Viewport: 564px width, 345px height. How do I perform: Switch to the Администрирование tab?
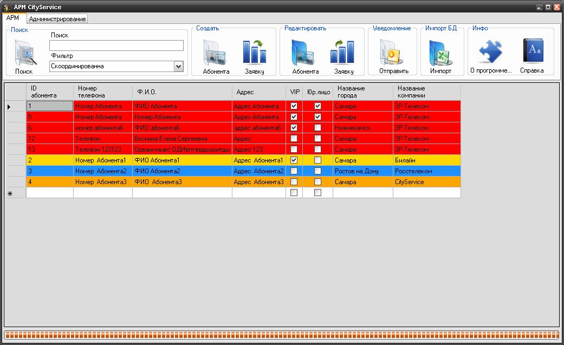pyautogui.click(x=57, y=19)
